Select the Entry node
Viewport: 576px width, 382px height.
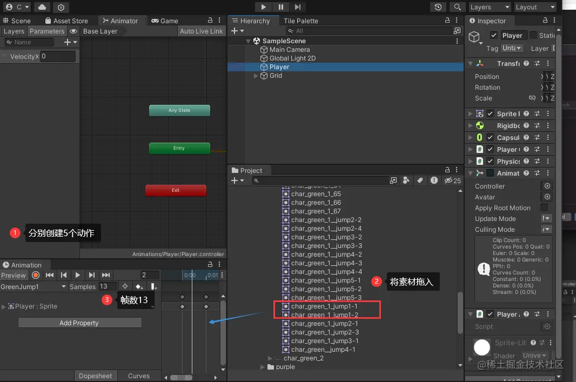[179, 148]
